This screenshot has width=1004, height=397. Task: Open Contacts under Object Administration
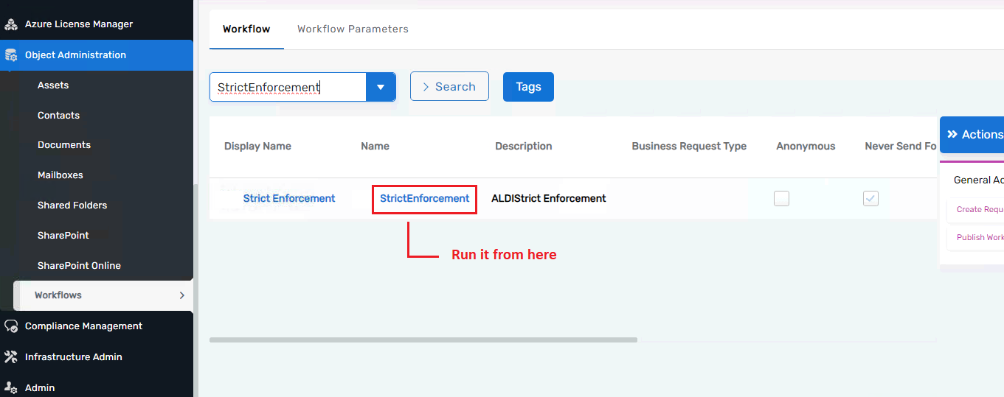pyautogui.click(x=58, y=116)
